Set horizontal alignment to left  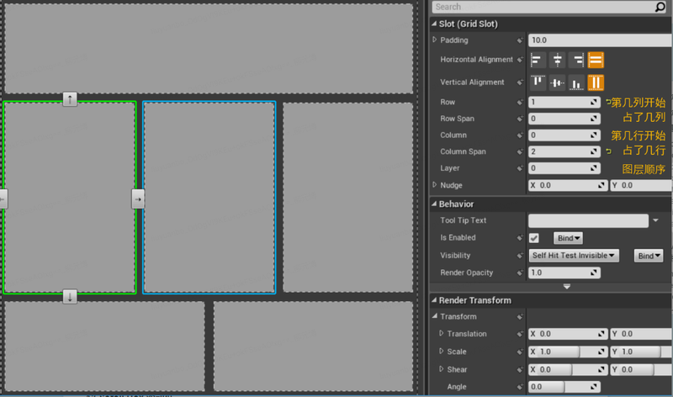click(538, 60)
